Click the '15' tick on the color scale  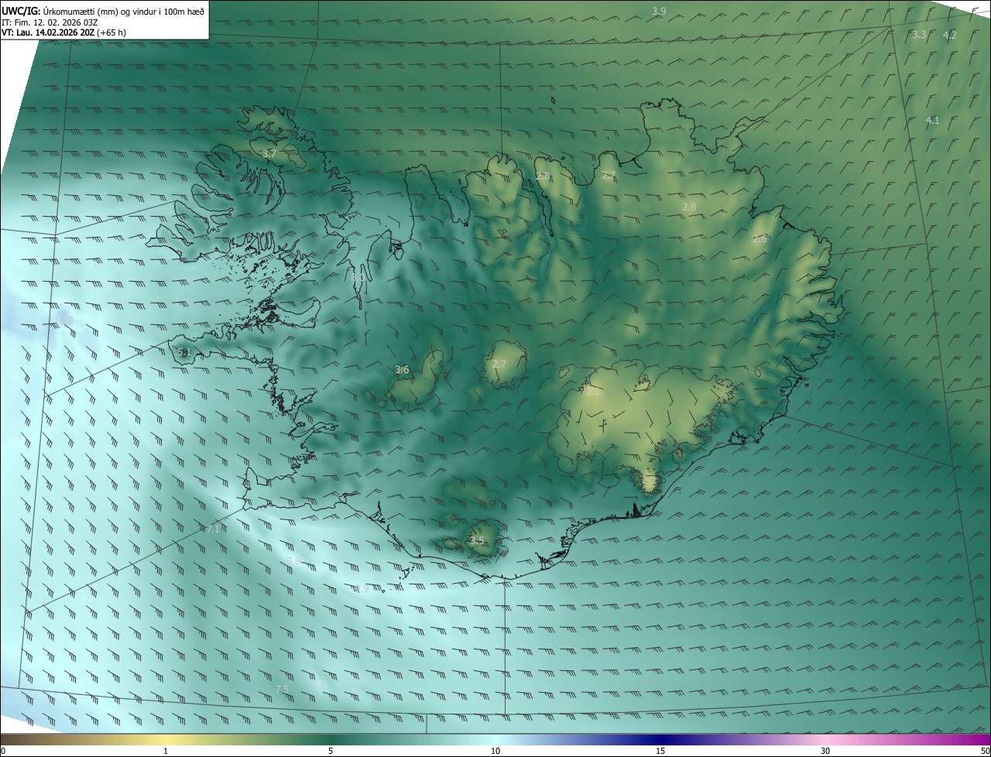(x=660, y=751)
